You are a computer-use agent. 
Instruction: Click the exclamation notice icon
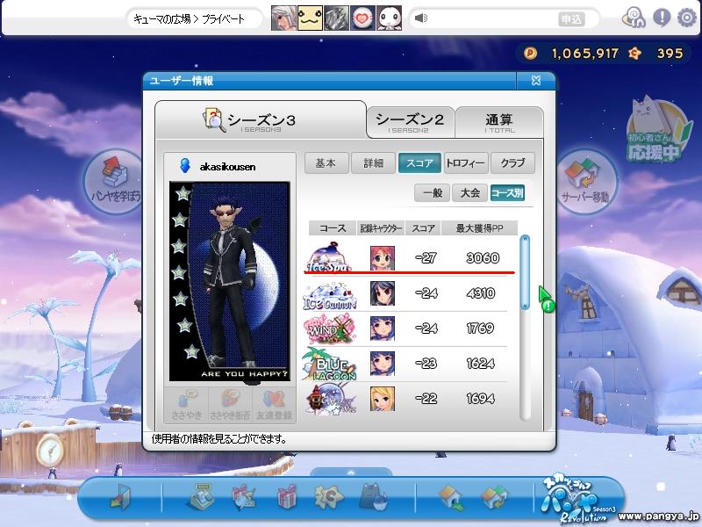coord(662,18)
